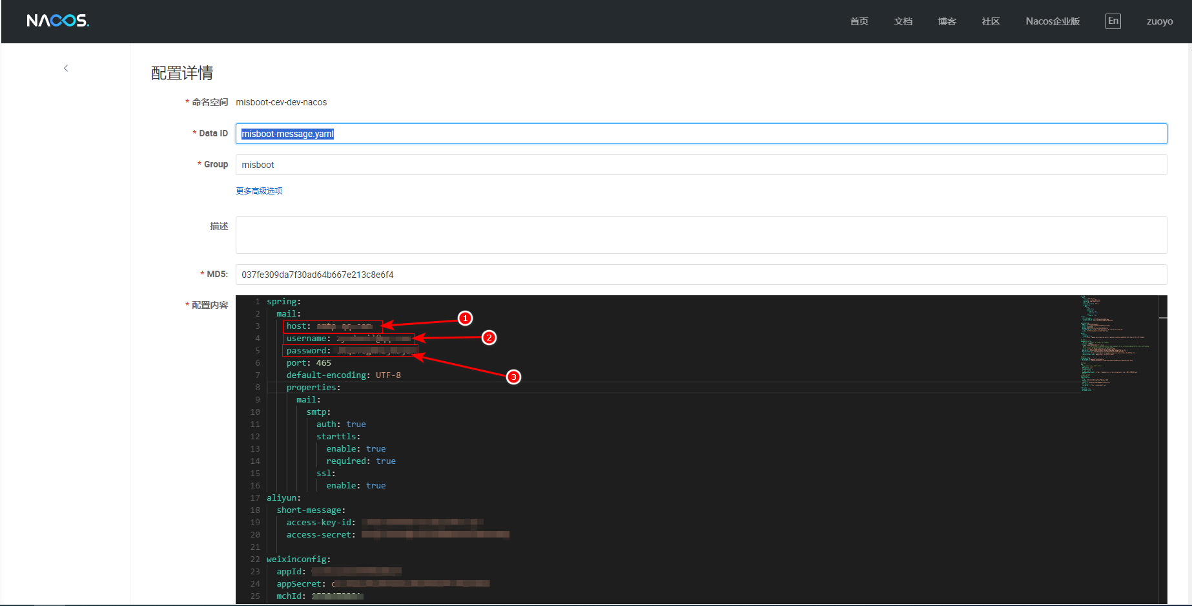1192x606 pixels.
Task: Expand 更多高级选项 link
Action: click(259, 191)
